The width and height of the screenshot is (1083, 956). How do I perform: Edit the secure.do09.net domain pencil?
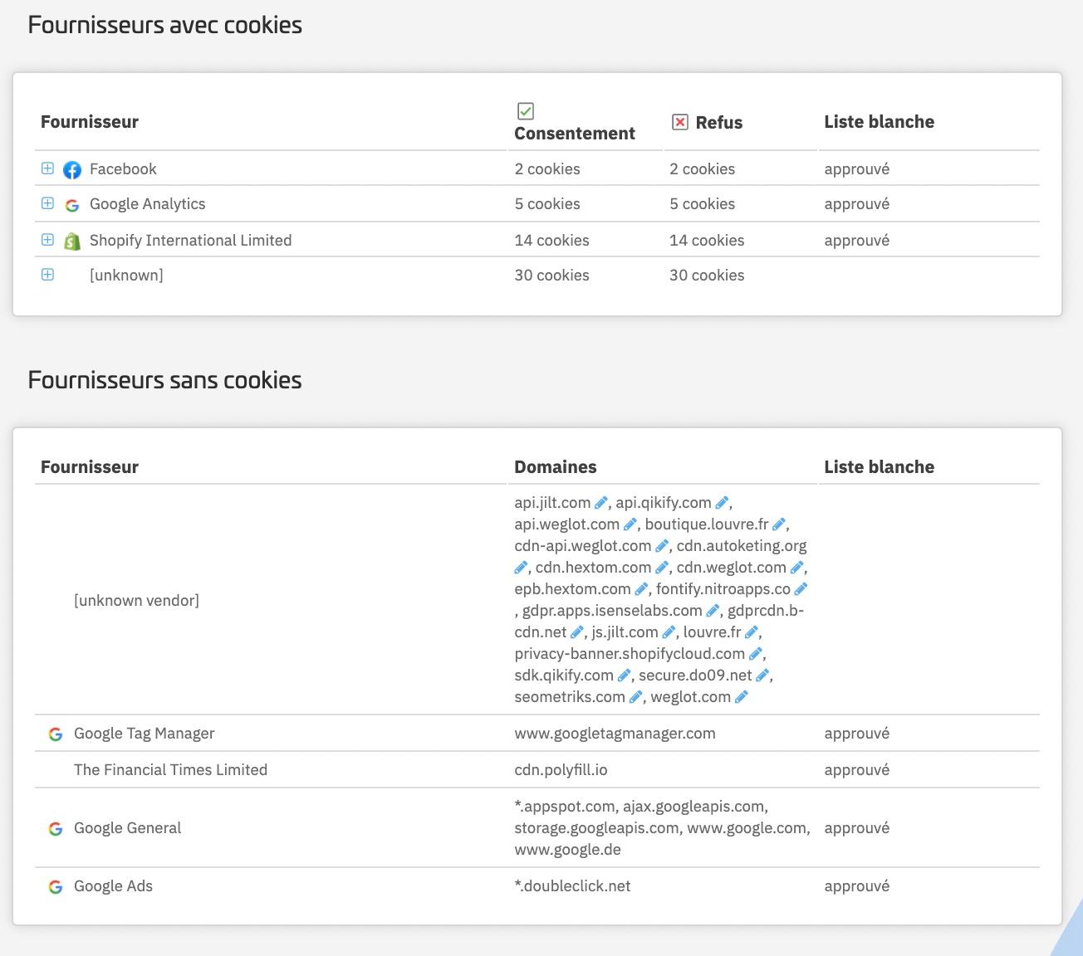[762, 676]
